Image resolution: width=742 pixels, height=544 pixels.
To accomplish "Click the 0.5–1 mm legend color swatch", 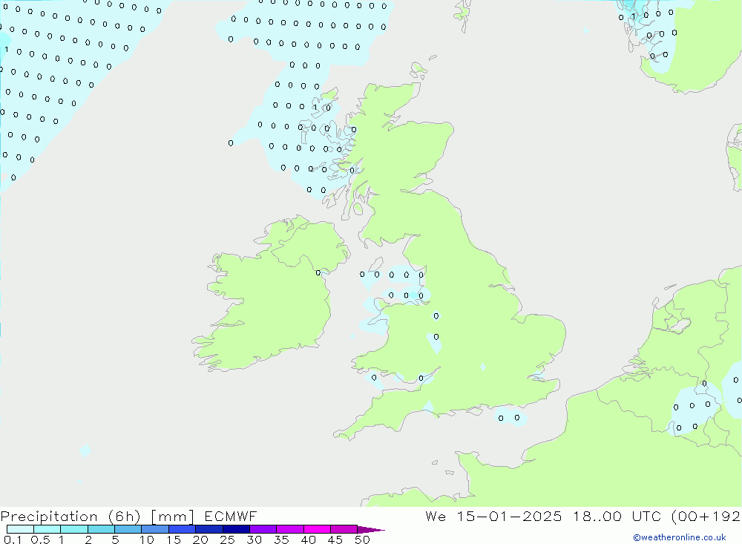I will point(47,529).
